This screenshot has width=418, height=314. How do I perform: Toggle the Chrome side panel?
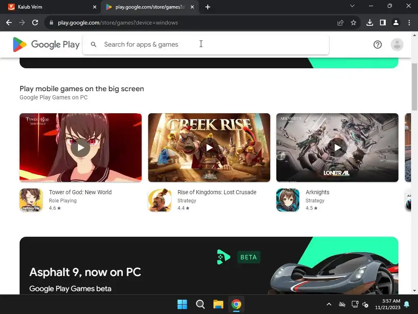point(383,23)
